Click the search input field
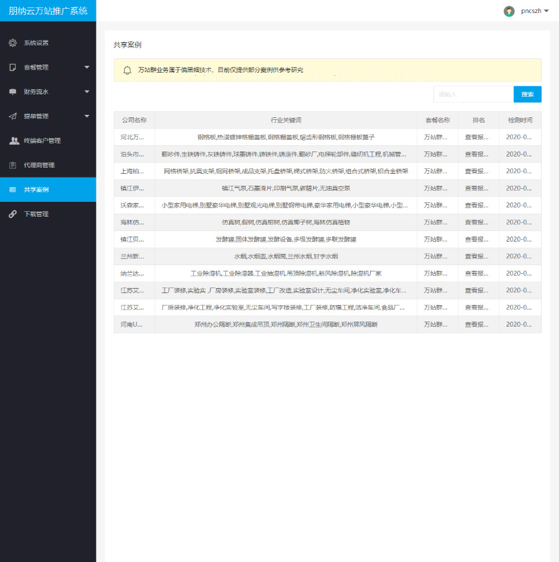 pos(473,94)
